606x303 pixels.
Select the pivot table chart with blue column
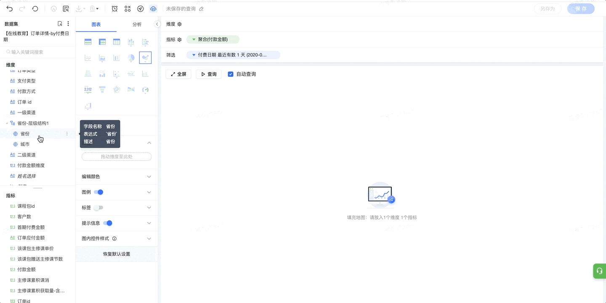102,42
